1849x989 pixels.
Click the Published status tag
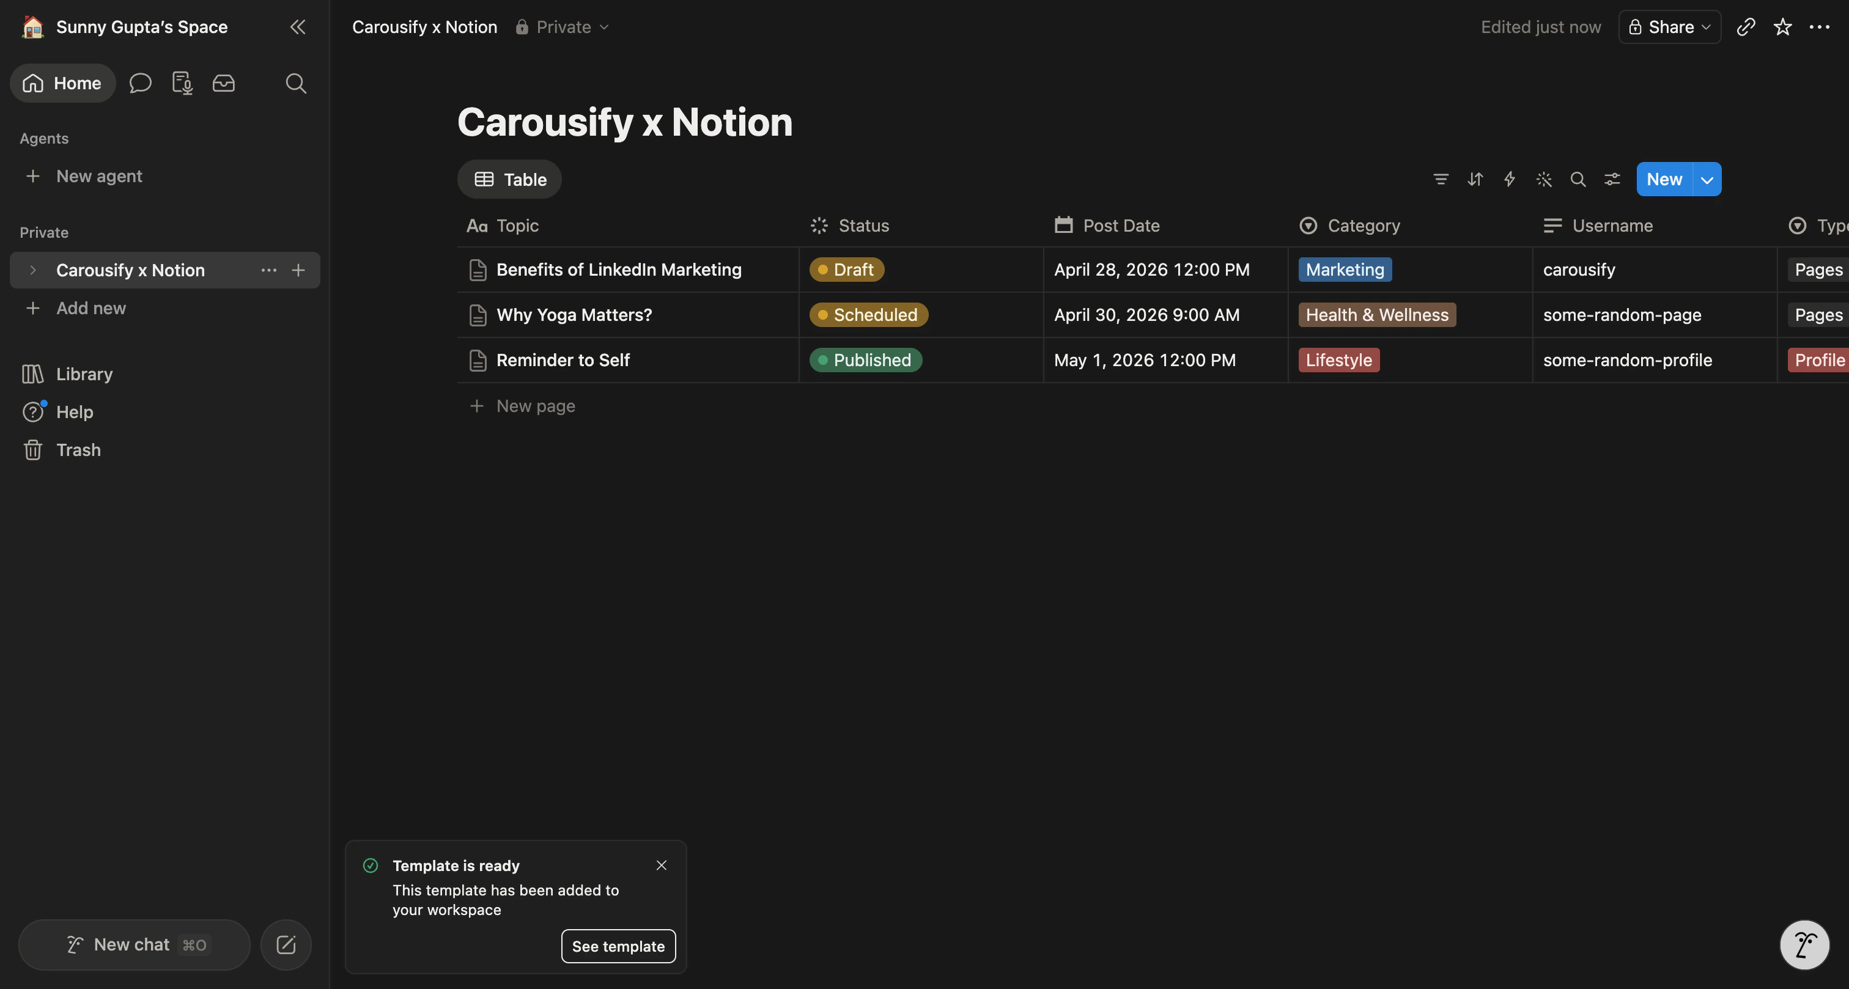click(x=866, y=360)
